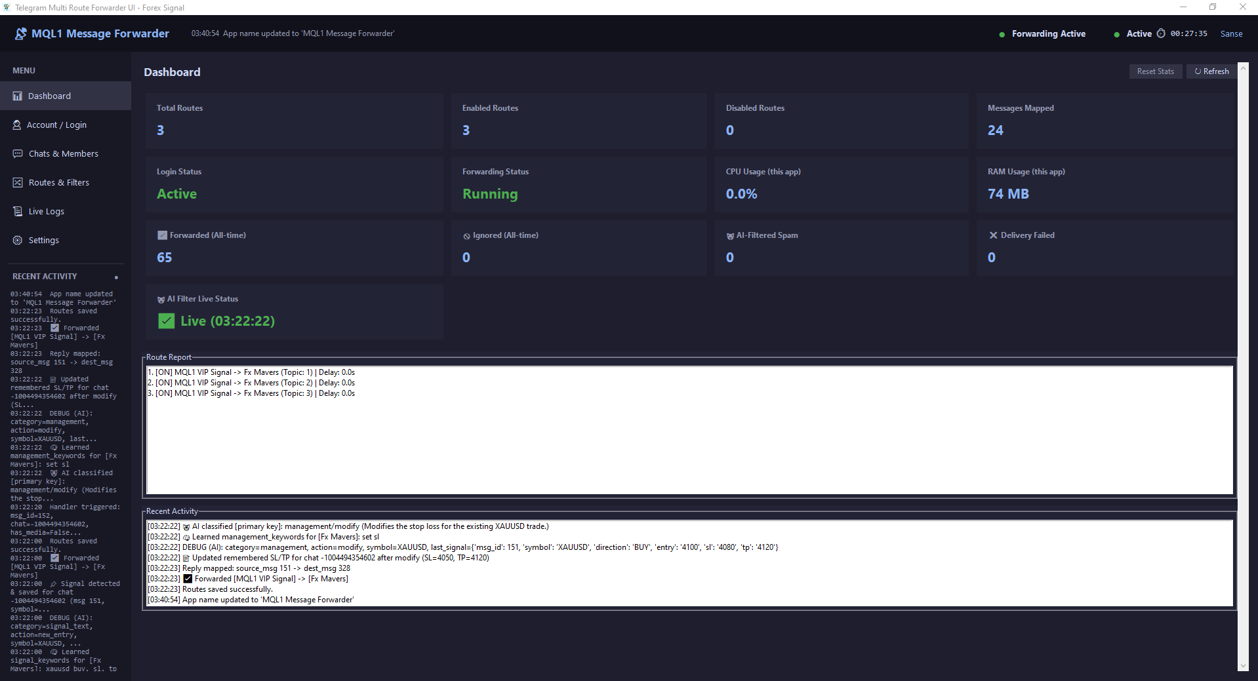Click the Routes & Filters icon
Viewport: 1258px width, 681px height.
[18, 182]
